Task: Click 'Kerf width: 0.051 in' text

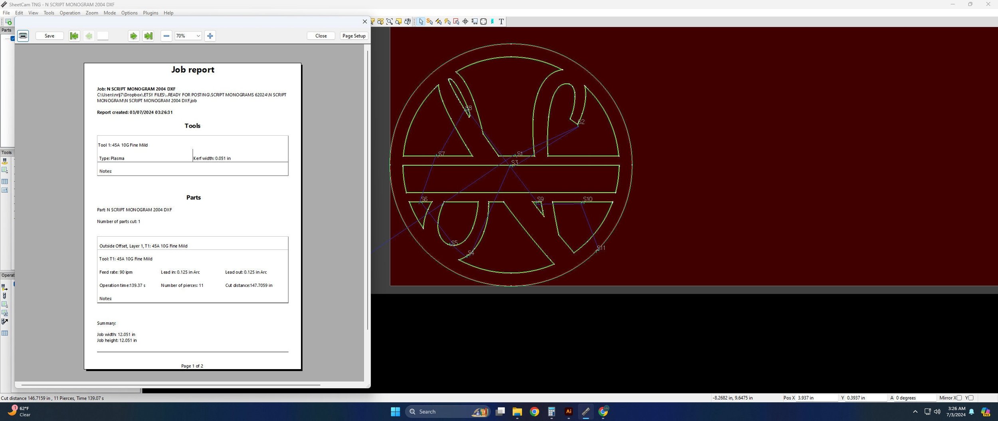Action: pos(212,158)
